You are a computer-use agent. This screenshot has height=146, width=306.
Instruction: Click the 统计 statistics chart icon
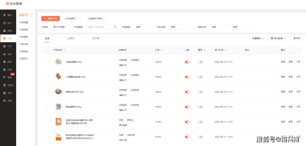coord(5,23)
